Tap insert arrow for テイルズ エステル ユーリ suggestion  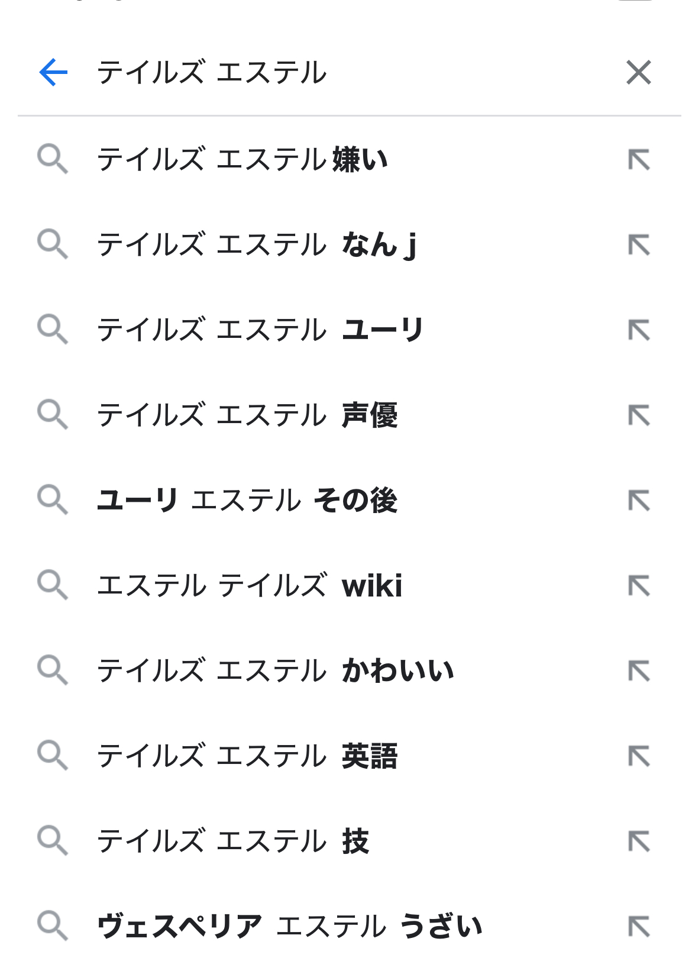click(639, 330)
